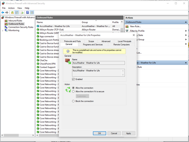Click OK in properties dialog
This screenshot has height=142, width=189.
(x=99, y=133)
